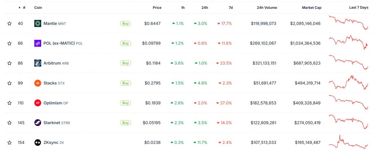Open the Optimism 7-day sparkline chart
Screen dimensions: 376x150
point(349,103)
